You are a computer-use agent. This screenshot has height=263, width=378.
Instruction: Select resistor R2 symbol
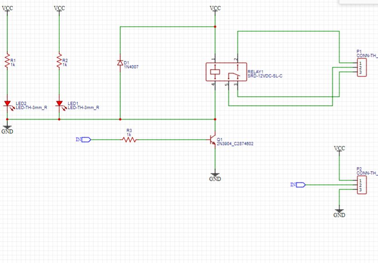pyautogui.click(x=58, y=61)
